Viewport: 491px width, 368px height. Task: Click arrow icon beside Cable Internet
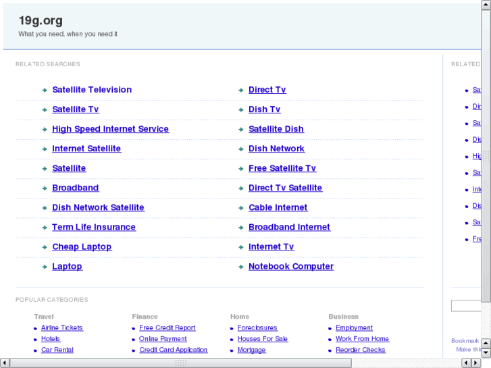[241, 208]
